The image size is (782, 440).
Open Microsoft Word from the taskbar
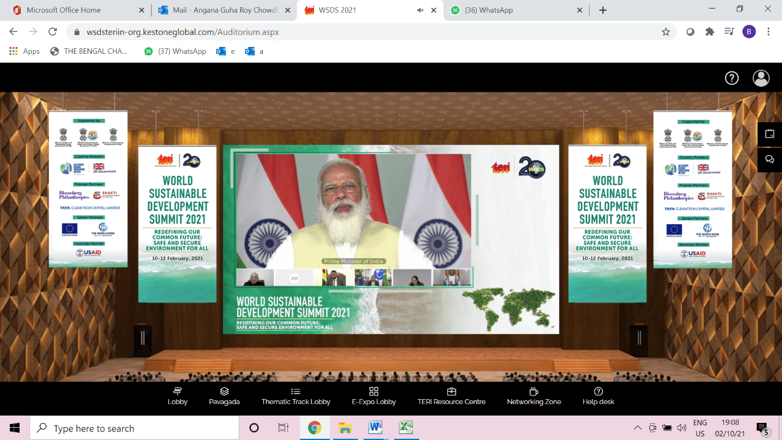[x=375, y=428]
